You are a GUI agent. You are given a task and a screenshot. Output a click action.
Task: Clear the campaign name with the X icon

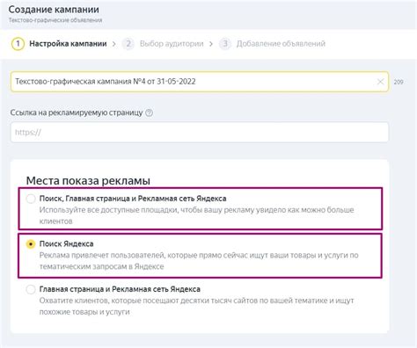380,82
